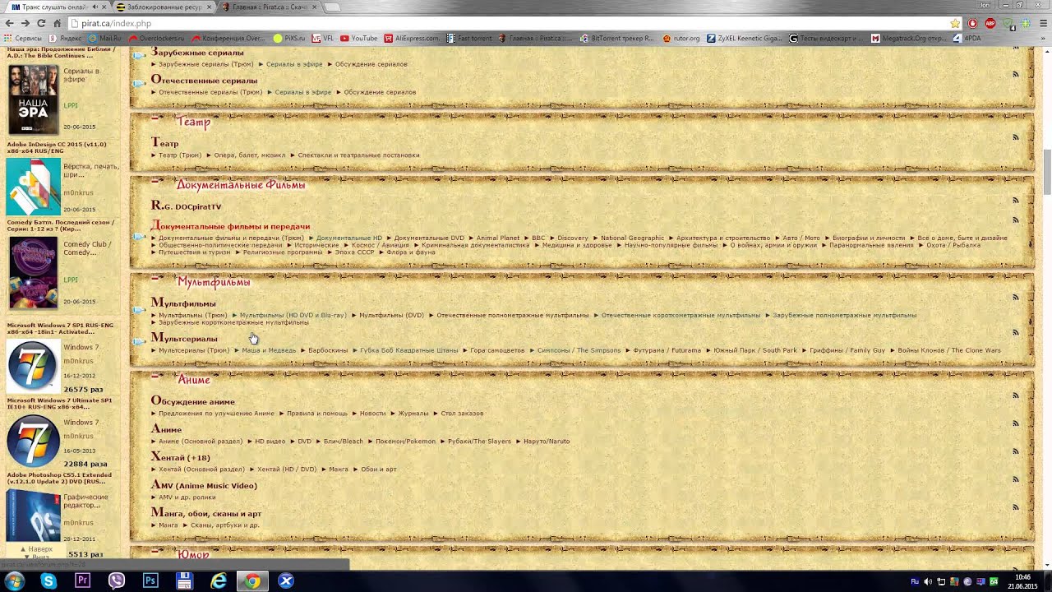Switch to the Заблокированные ресурсы tab
Viewport: 1052px width, 592px height.
click(164, 7)
